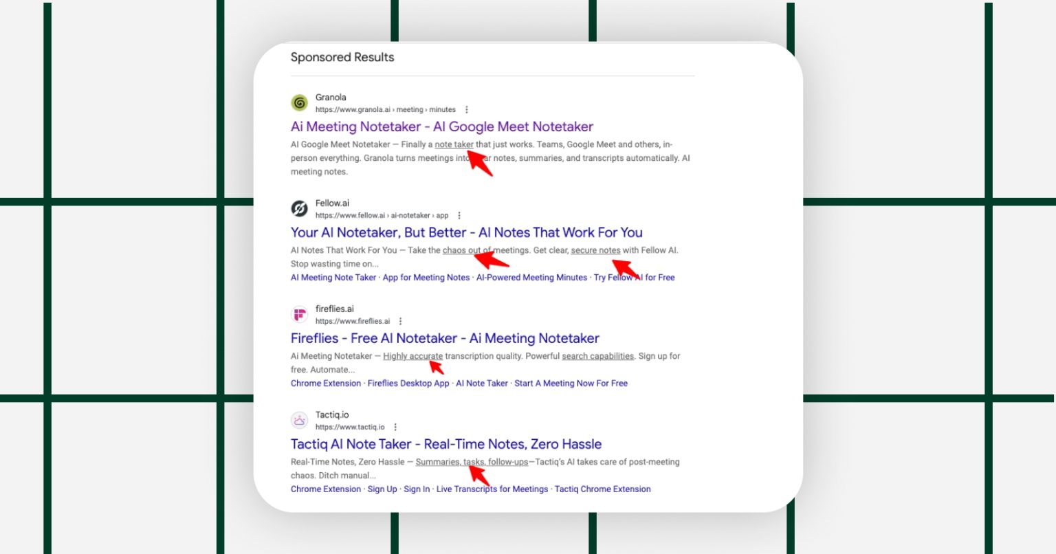The image size is (1056, 554).
Task: Click the Tactiq description 'Real-Time Notes, Zero Hassle'
Action: coord(485,469)
